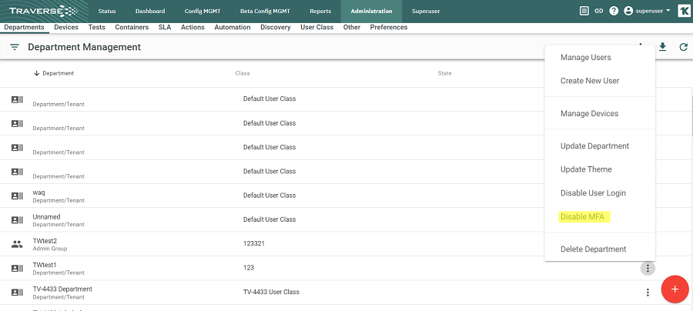Expand the superuser account dropdown
The height and width of the screenshot is (311, 693).
[x=668, y=10]
